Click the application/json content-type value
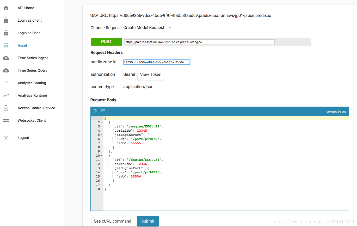This screenshot has height=227, width=357. pos(138,87)
